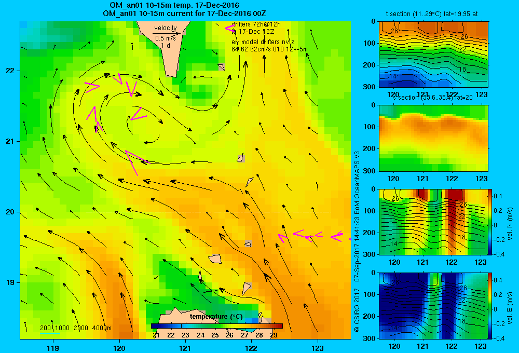Click the subtitle 'OM_an01 10-15m current for 17-Dec-2016 00Z'
This screenshot has width=519, height=353.
(184, 13)
